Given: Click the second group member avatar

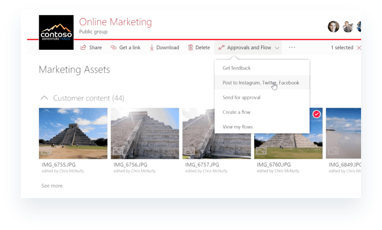Looking at the screenshot, I should pyautogui.click(x=348, y=27).
